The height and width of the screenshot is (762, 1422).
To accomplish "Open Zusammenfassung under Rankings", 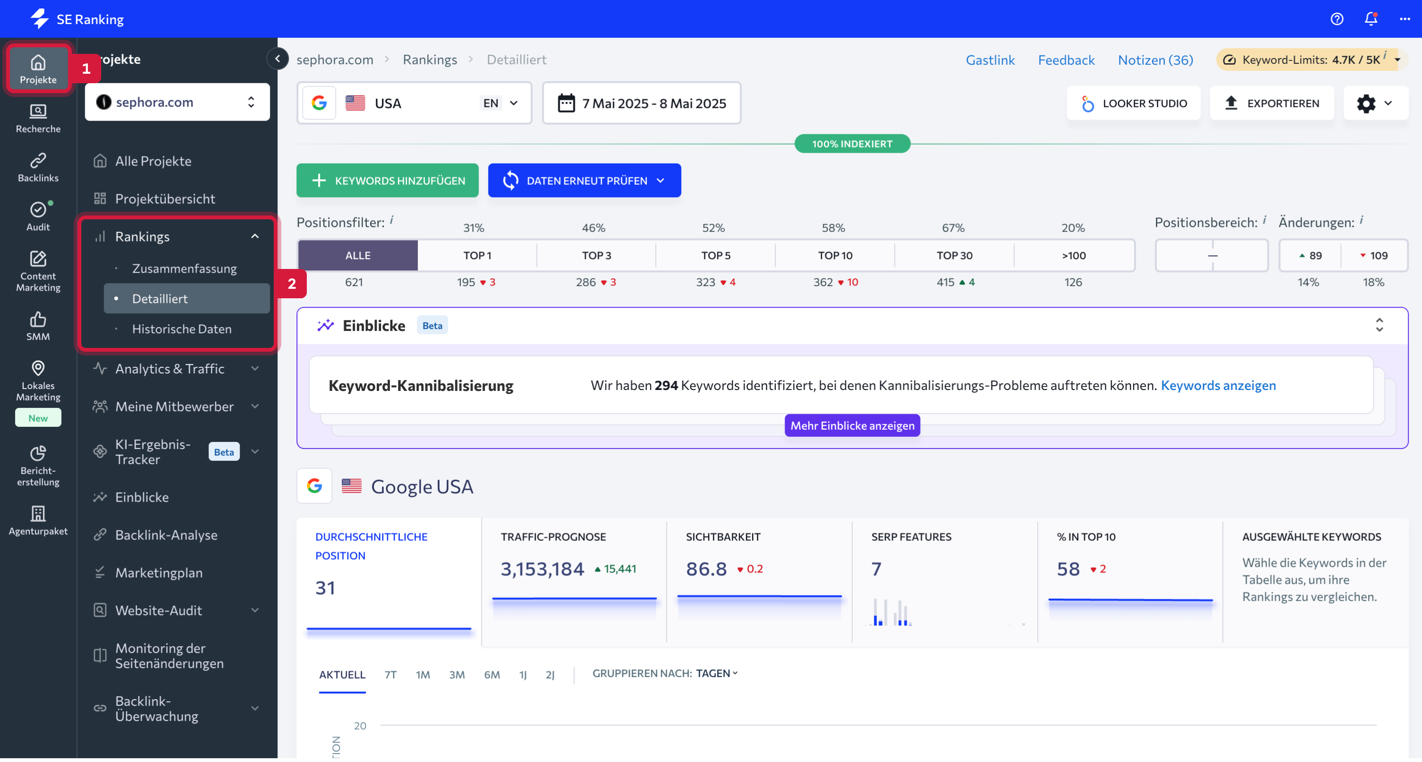I will (184, 269).
